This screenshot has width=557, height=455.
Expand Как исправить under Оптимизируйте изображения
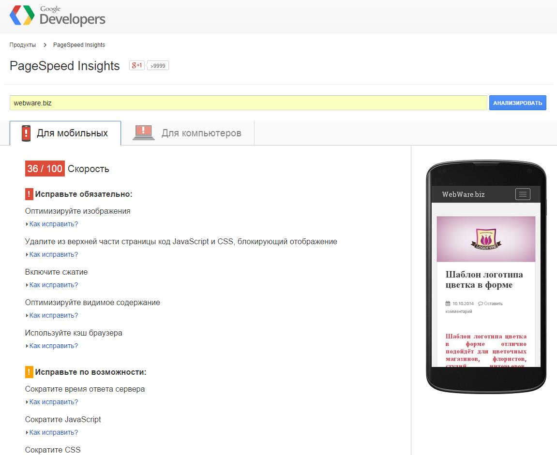(52, 224)
